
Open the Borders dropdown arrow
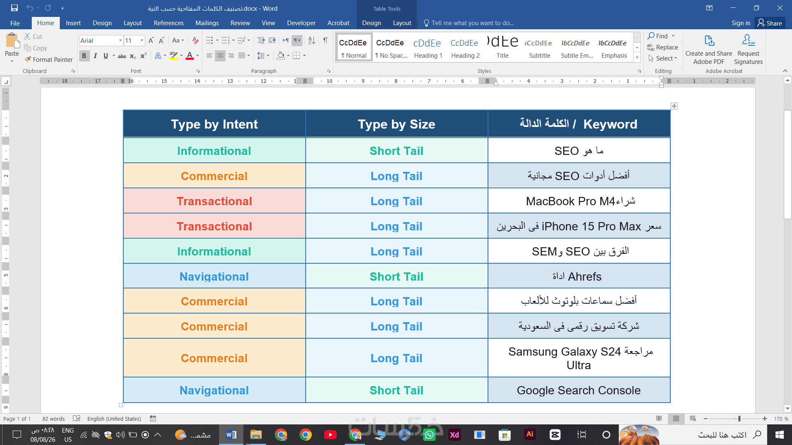(304, 56)
